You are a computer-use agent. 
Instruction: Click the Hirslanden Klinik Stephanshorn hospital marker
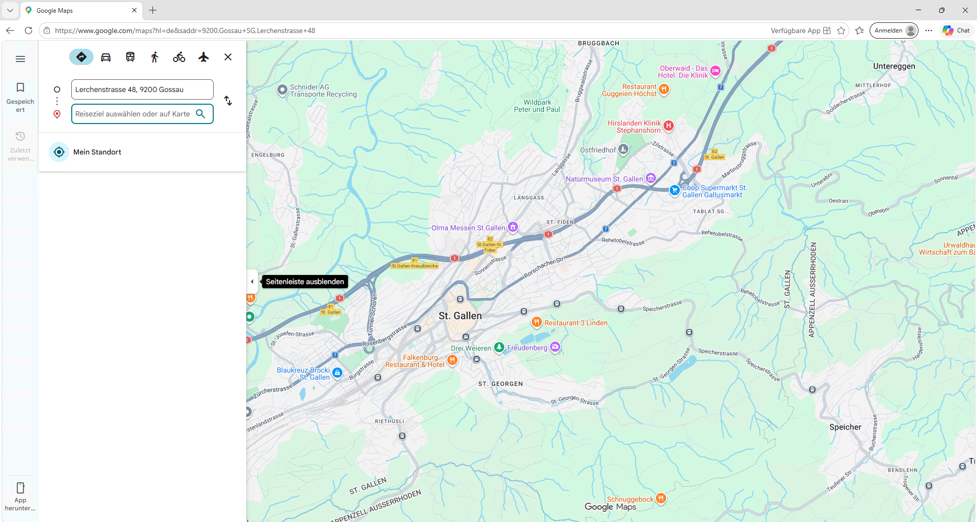pyautogui.click(x=669, y=126)
